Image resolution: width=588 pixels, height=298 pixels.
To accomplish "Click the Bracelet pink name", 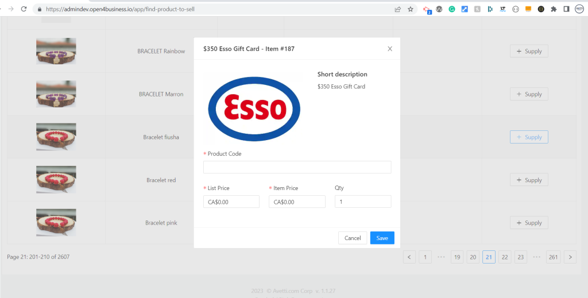I will pyautogui.click(x=161, y=223).
